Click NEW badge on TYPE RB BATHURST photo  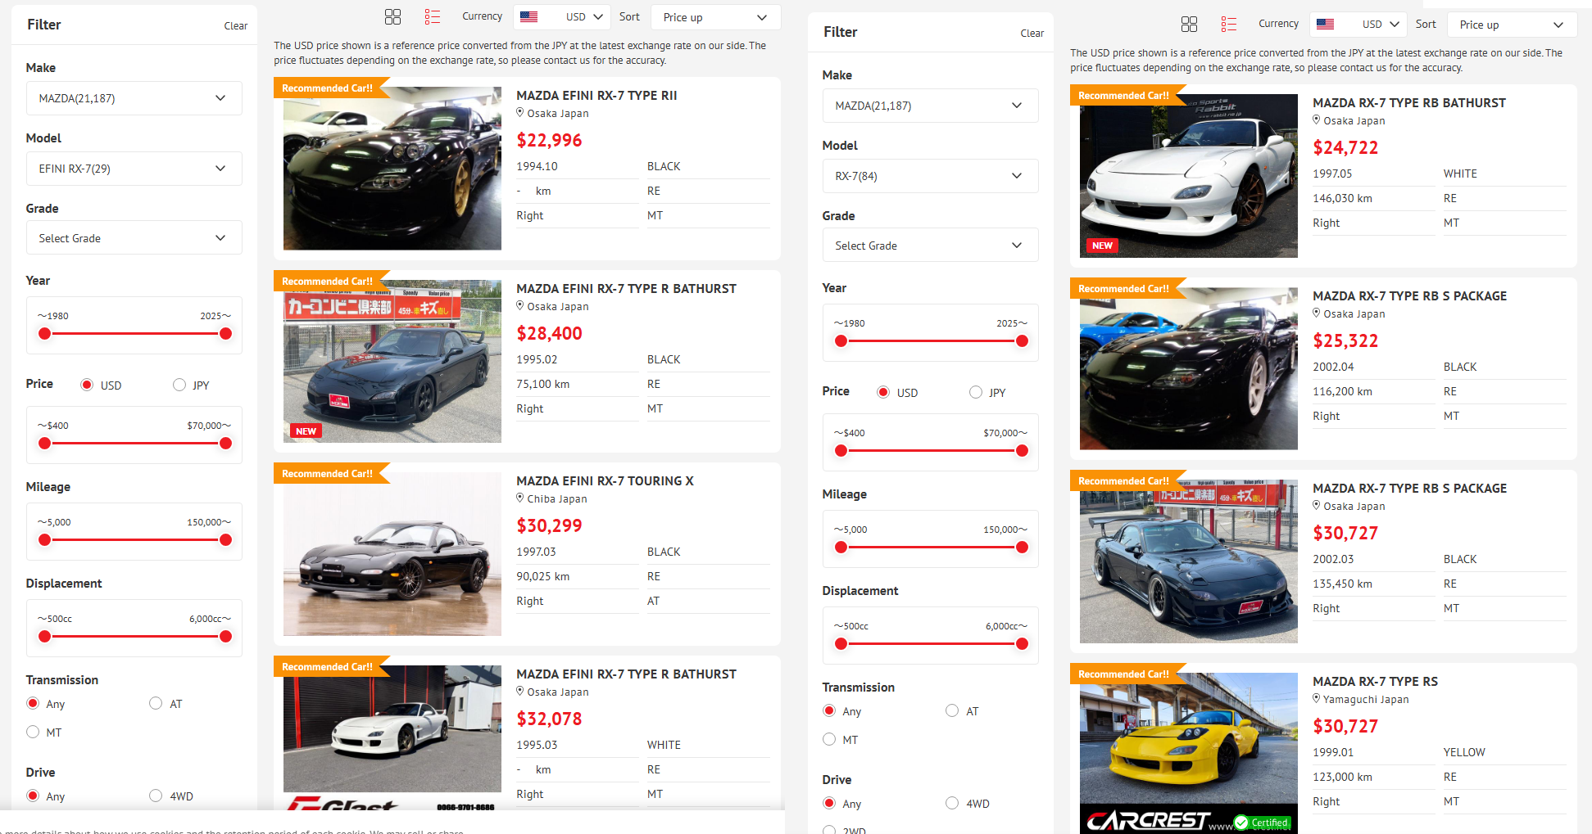point(1102,246)
